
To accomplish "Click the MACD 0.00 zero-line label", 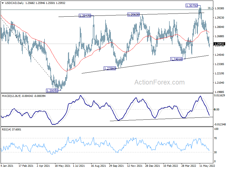I will coord(217,110).
